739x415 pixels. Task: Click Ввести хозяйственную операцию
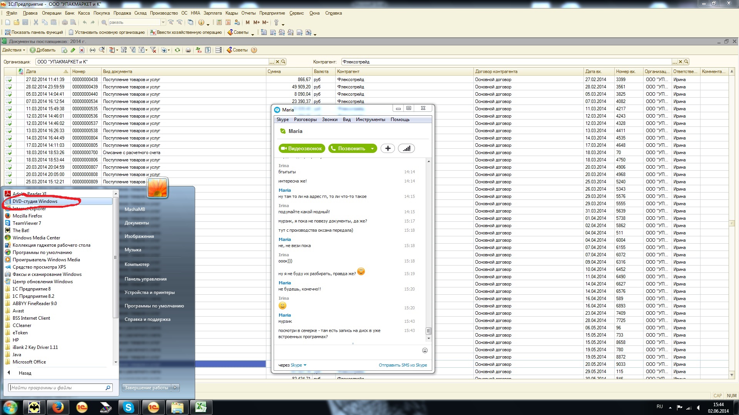click(186, 32)
